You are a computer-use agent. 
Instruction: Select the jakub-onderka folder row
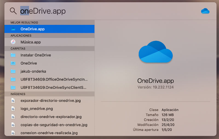[50, 71]
